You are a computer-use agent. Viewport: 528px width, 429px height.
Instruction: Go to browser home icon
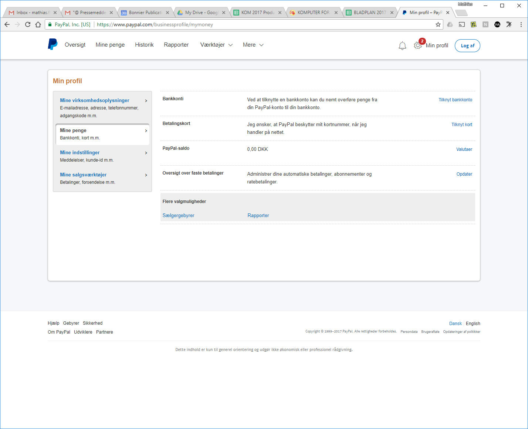click(38, 24)
